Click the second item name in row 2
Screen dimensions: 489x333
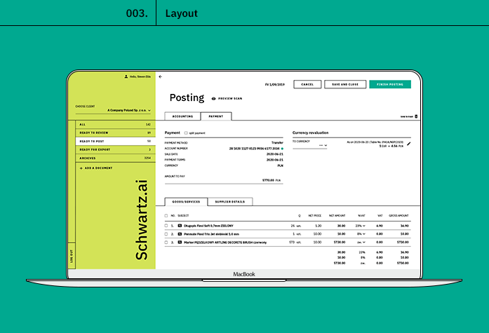(211, 234)
